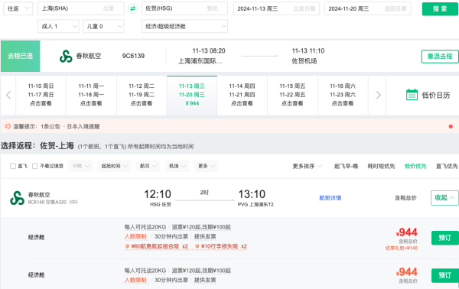Swap departure and arrival cities icon
The width and height of the screenshot is (459, 289).
coord(132,8)
